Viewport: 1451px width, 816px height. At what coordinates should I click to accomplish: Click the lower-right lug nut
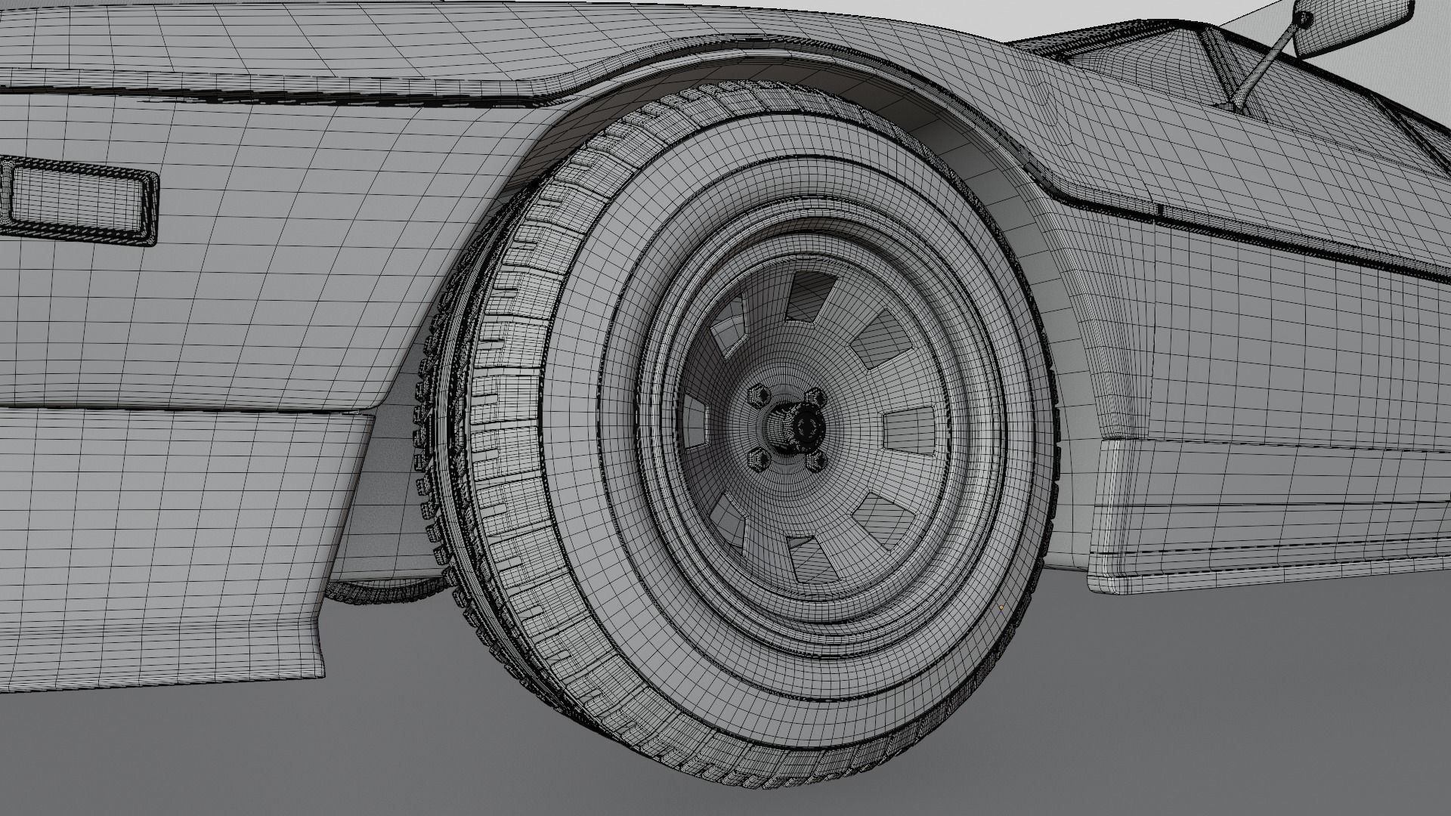815,460
